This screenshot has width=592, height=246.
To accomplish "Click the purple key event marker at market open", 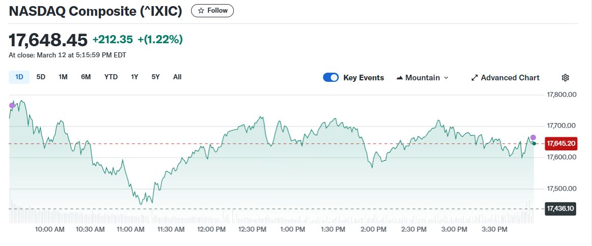I will tap(12, 105).
